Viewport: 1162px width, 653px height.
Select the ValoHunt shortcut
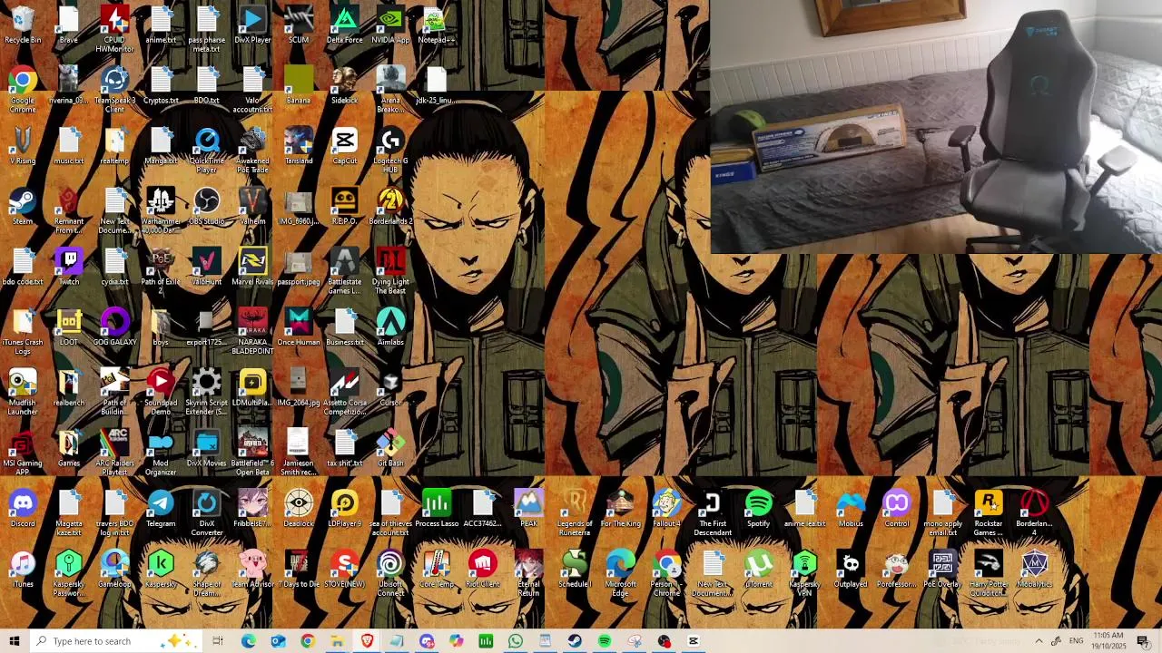pos(207,268)
